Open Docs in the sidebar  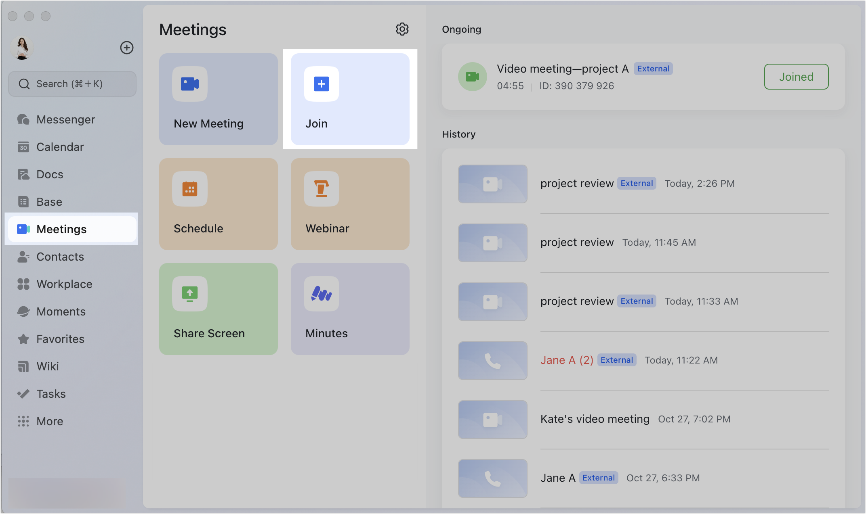tap(50, 174)
